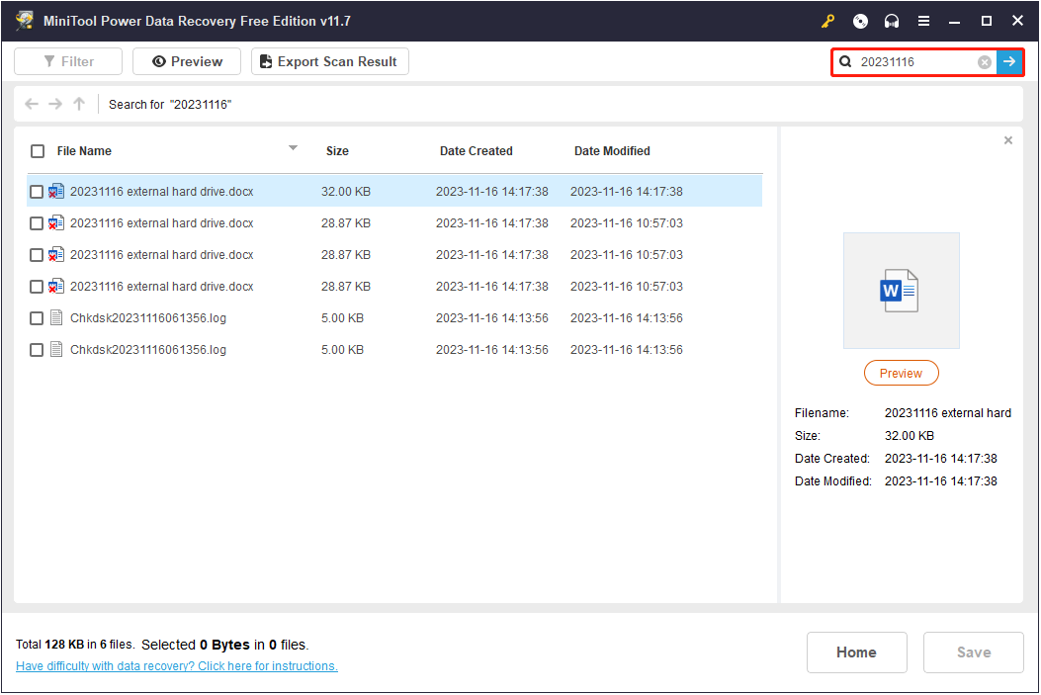Select the 32.00 KB external hard drive.docx name

(162, 192)
